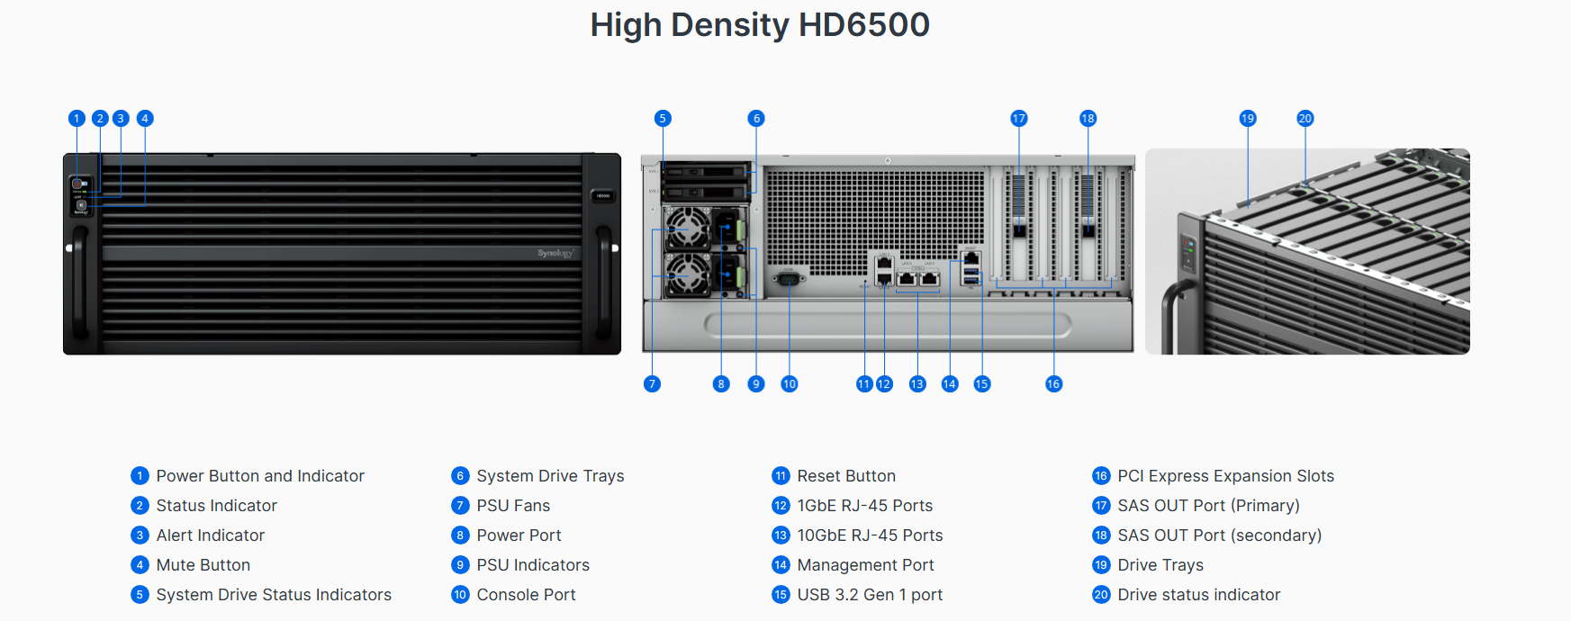This screenshot has height=621, width=1571.
Task: Click callout marker 17 above the rear view diagram
Action: (x=1019, y=118)
